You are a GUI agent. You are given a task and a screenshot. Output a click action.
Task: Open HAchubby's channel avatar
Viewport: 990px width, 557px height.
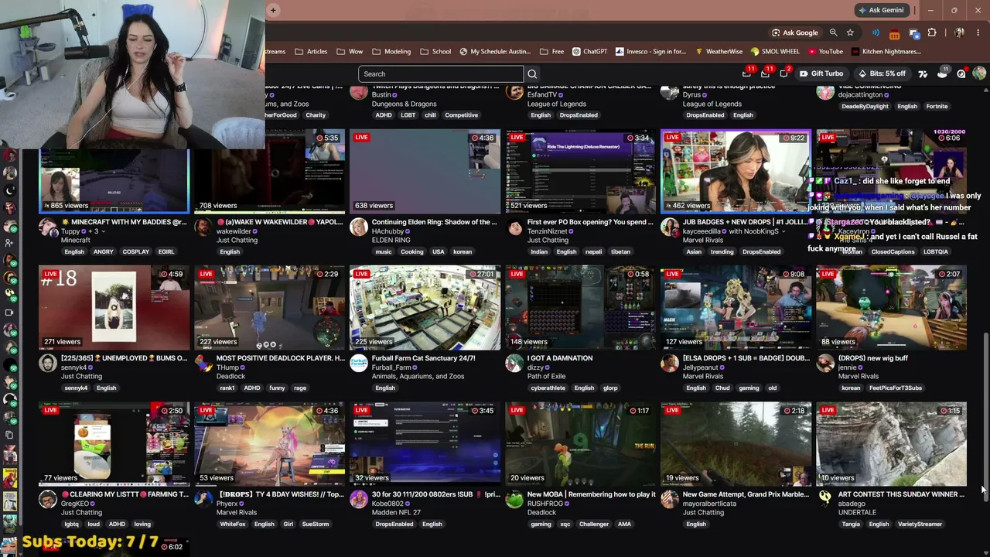358,227
